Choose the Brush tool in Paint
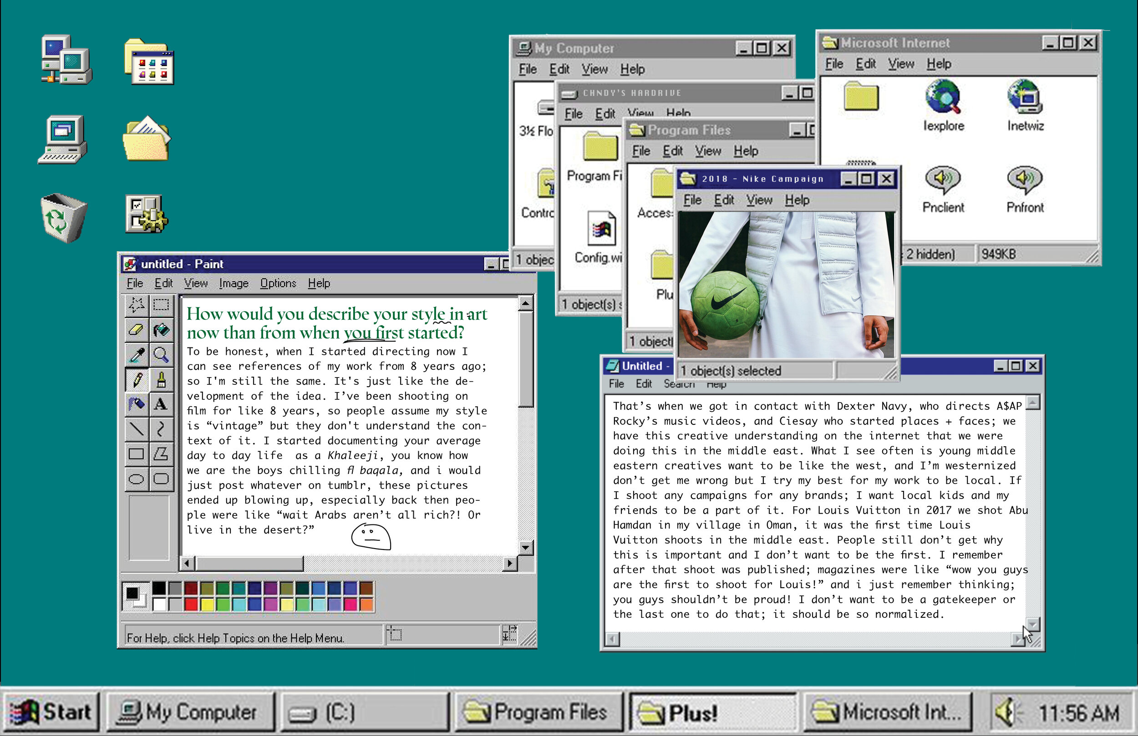This screenshot has height=736, width=1138. (x=161, y=379)
